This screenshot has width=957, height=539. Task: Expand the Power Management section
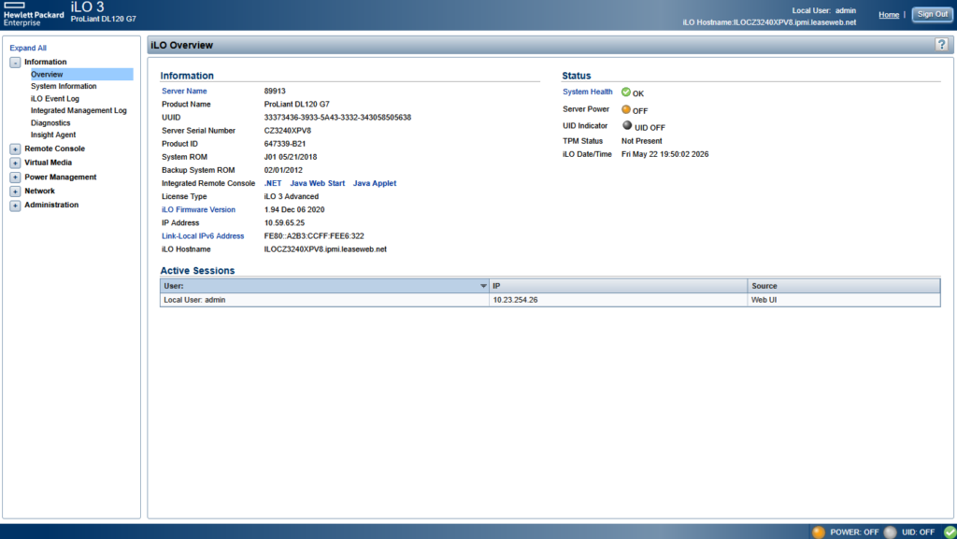click(15, 177)
